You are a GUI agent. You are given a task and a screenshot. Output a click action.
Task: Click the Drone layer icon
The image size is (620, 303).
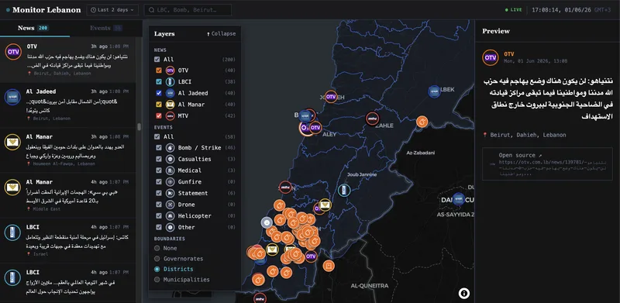[x=170, y=205]
